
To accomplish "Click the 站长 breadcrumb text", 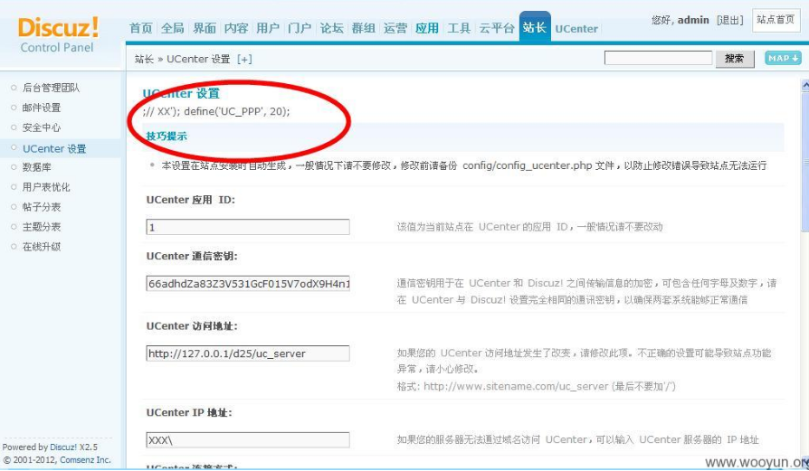I will (x=144, y=60).
